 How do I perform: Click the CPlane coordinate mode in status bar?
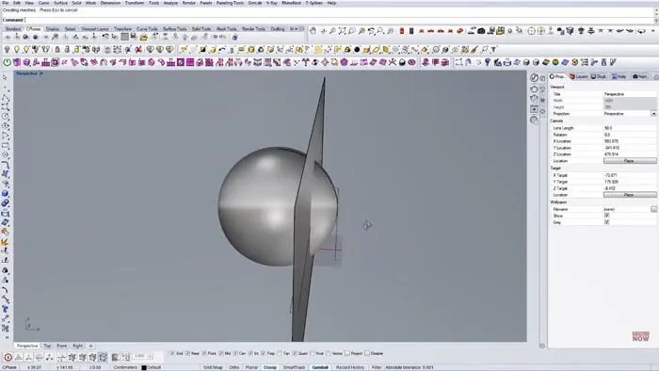pos(9,367)
